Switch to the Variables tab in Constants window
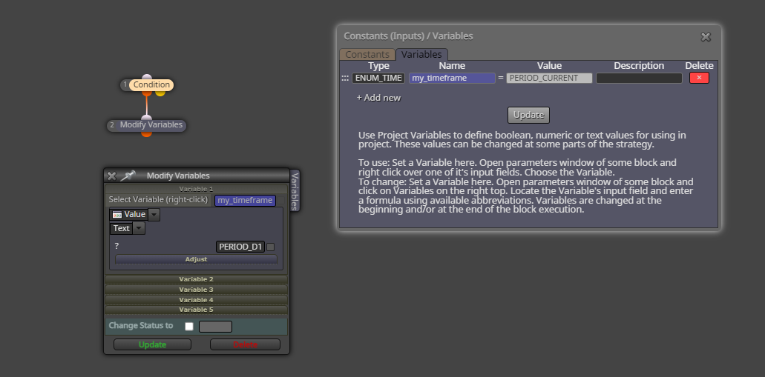This screenshot has height=377, width=765. coord(421,55)
